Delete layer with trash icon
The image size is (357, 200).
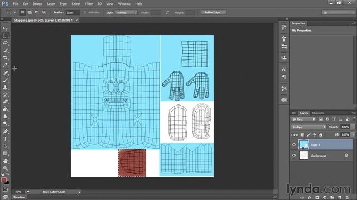coord(347,198)
